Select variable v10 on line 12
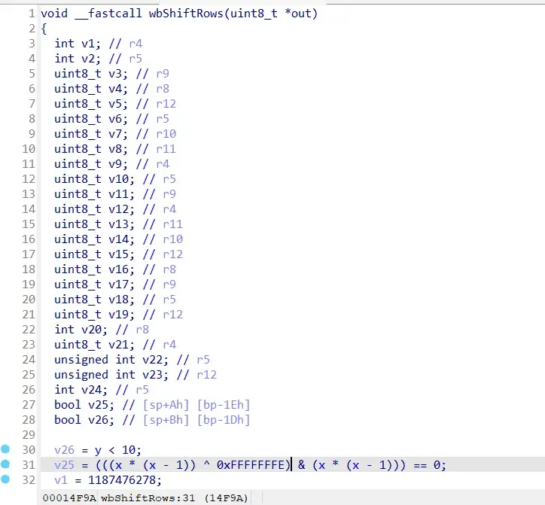The height and width of the screenshot is (505, 545). click(x=119, y=179)
